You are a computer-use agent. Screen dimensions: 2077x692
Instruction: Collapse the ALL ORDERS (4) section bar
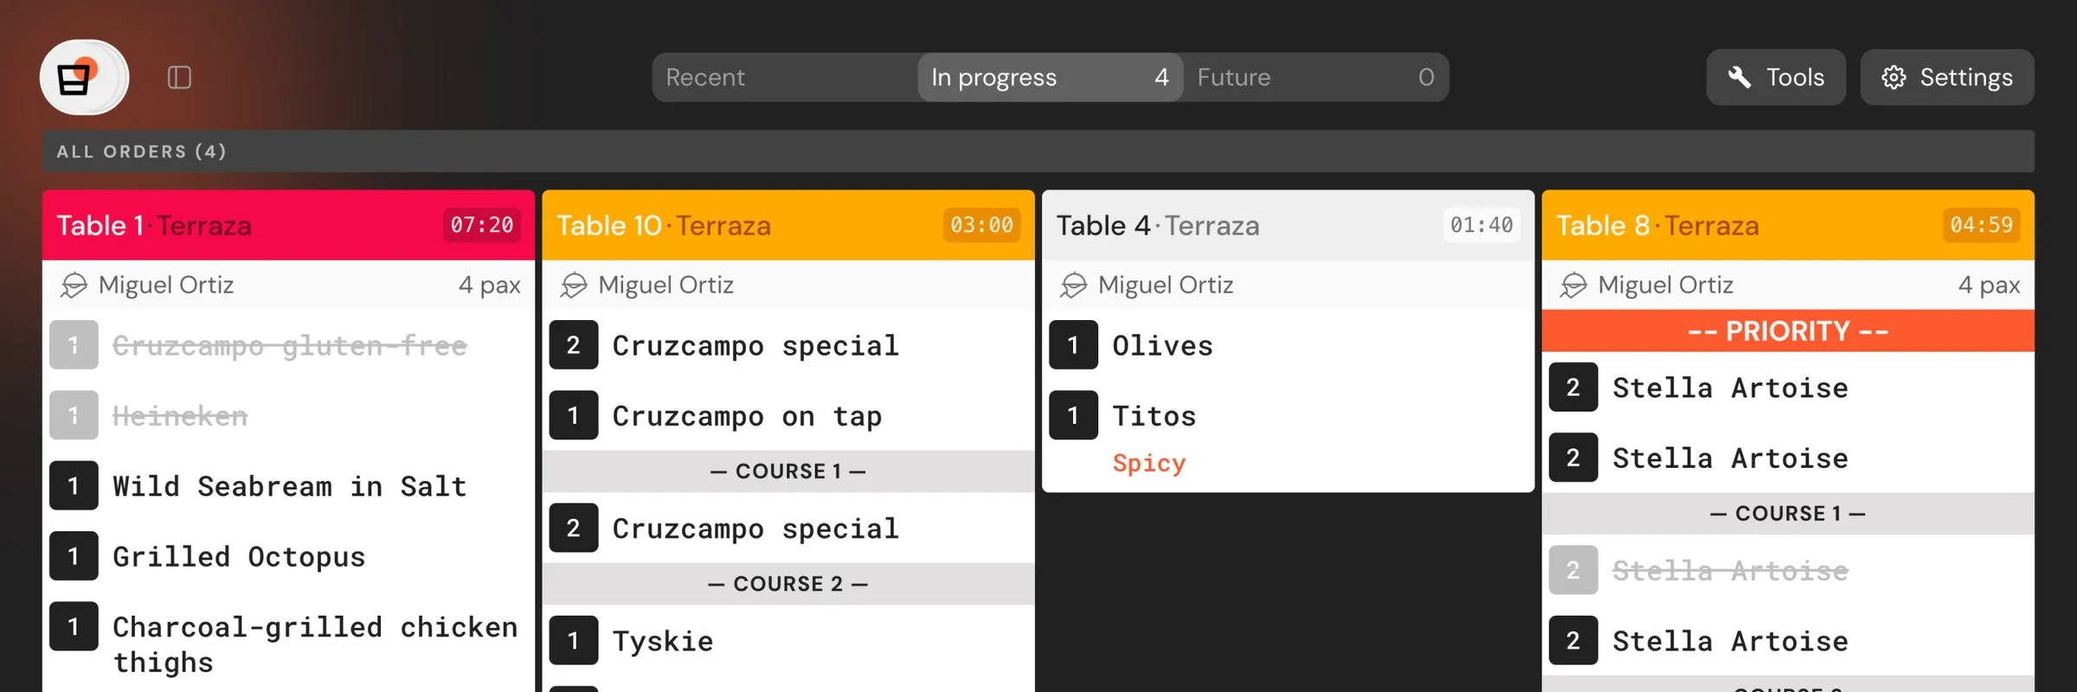click(x=1038, y=151)
